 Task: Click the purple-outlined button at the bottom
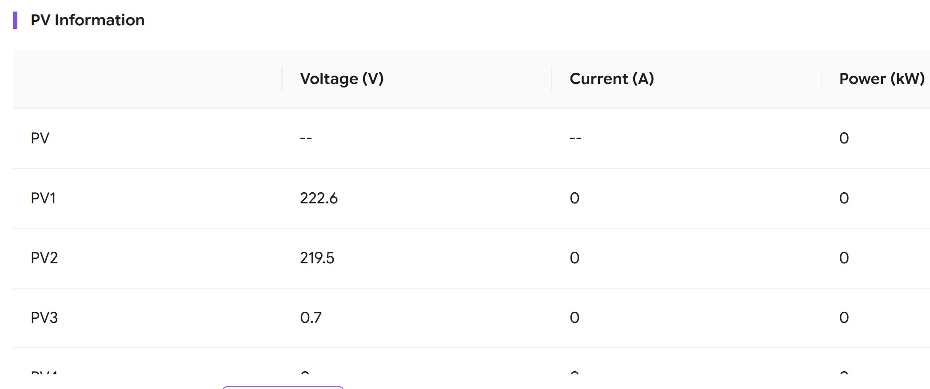[x=283, y=387]
